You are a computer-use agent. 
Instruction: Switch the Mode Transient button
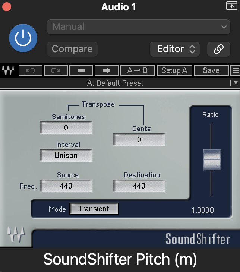click(x=94, y=209)
